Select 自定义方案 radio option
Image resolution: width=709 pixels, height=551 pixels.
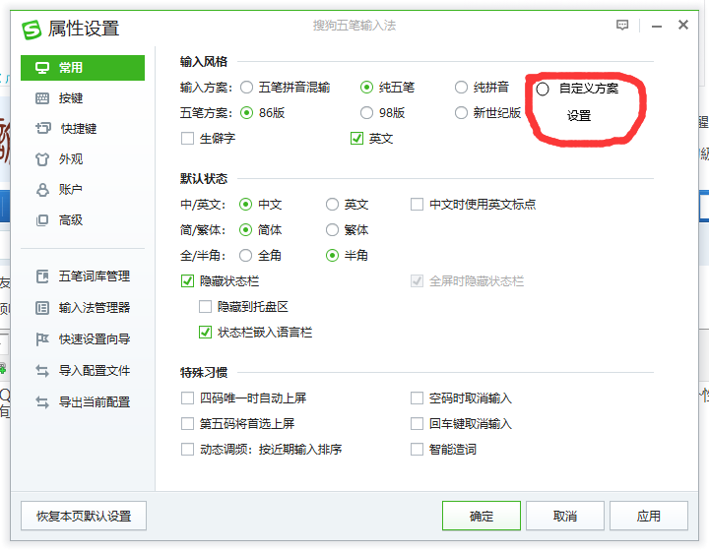point(543,89)
